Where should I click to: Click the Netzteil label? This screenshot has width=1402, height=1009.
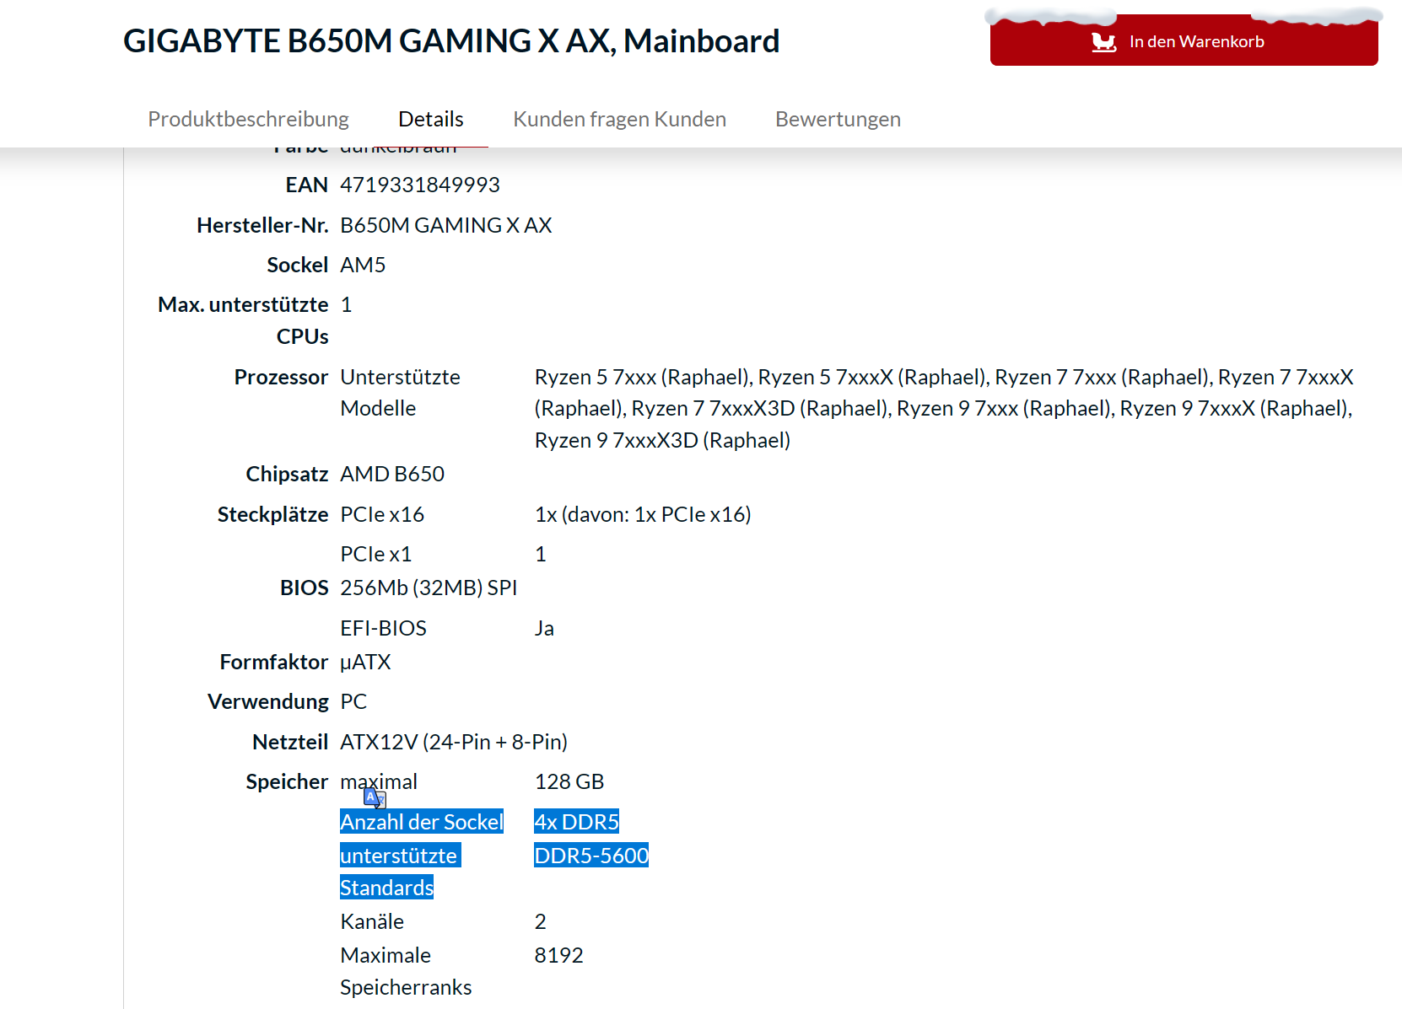pyautogui.click(x=290, y=742)
